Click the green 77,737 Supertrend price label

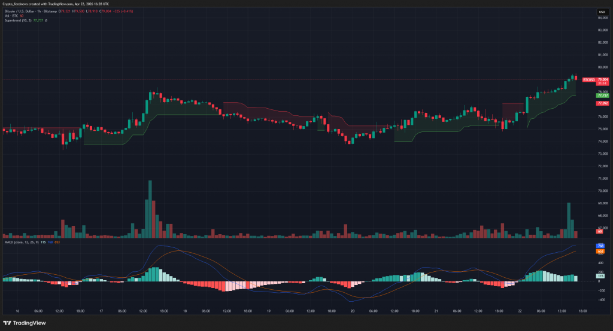(x=602, y=95)
